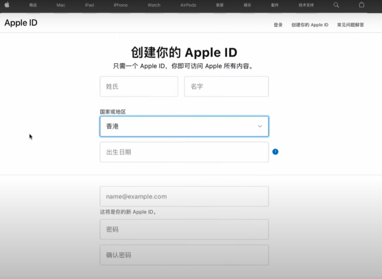Open the iPad menu item
Screen dimensions: 382x279
click(89, 5)
